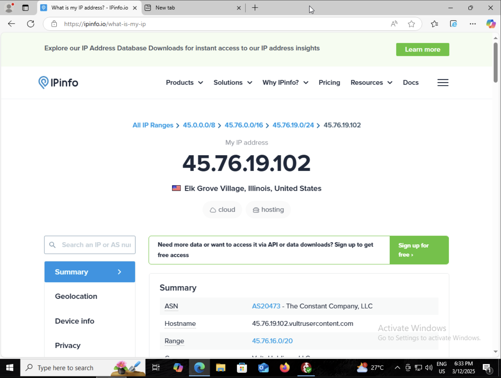Screen dimensions: 501x378
Task: Open the Edge profile avatar
Action: pyautogui.click(x=9, y=7)
